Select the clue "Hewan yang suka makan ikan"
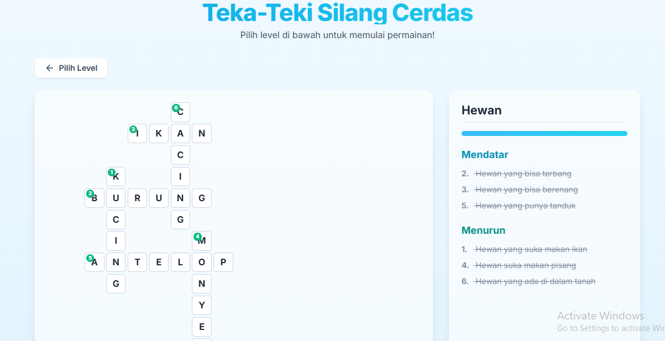This screenshot has height=341, width=665. 531,249
